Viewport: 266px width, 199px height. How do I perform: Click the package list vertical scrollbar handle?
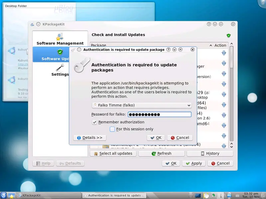[231, 57]
